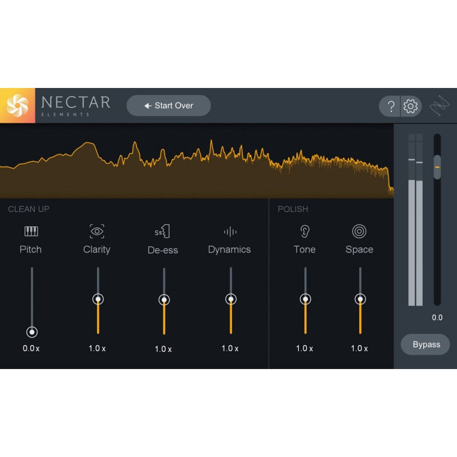
Task: Click the Space concentric circles icon
Action: click(359, 231)
